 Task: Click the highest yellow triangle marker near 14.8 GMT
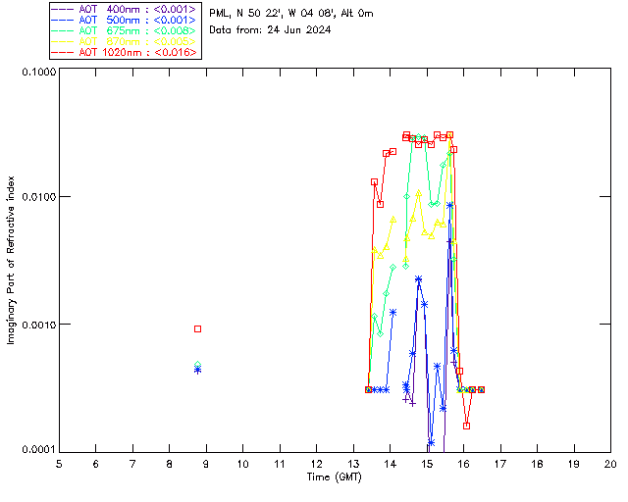419,193
